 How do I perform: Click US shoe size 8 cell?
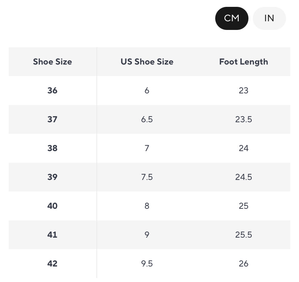(x=147, y=206)
